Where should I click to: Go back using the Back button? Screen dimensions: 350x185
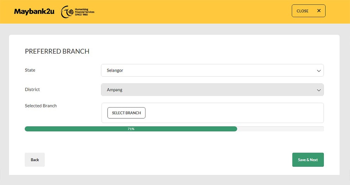35,160
